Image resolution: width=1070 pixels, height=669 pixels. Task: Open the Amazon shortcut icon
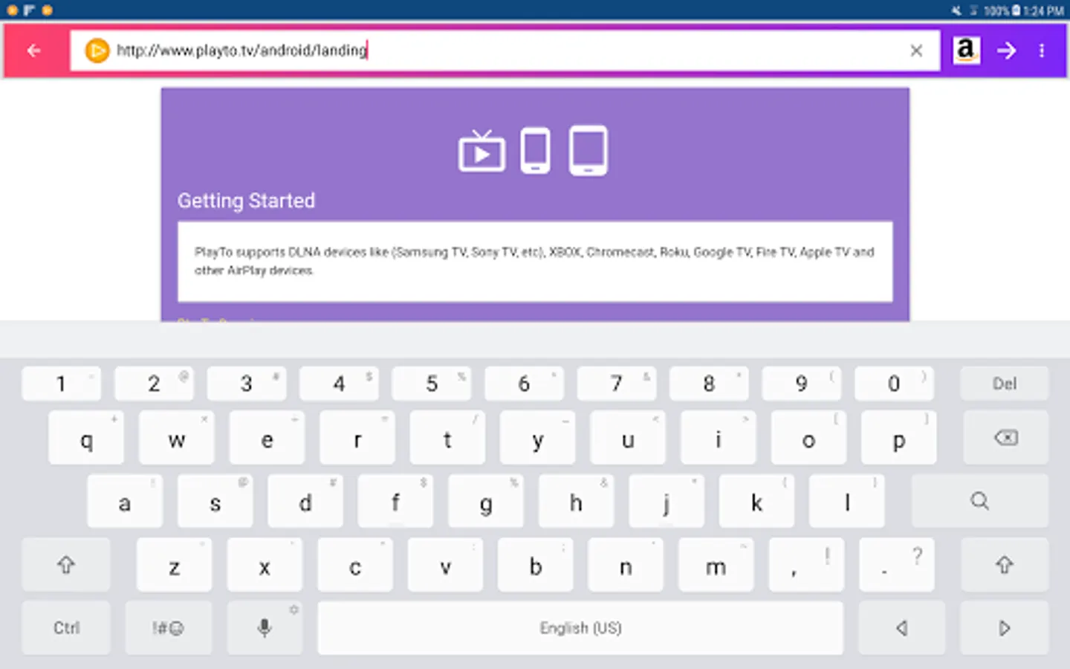click(966, 51)
